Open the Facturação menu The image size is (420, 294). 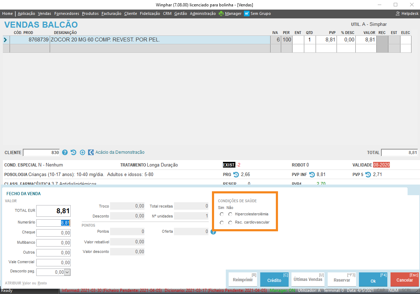click(111, 13)
